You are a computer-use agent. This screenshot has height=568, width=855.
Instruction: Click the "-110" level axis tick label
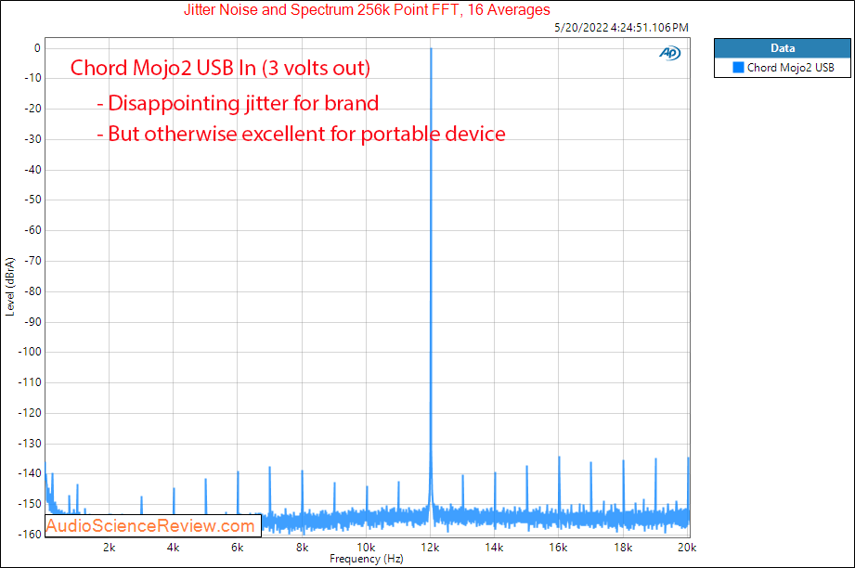(x=30, y=382)
